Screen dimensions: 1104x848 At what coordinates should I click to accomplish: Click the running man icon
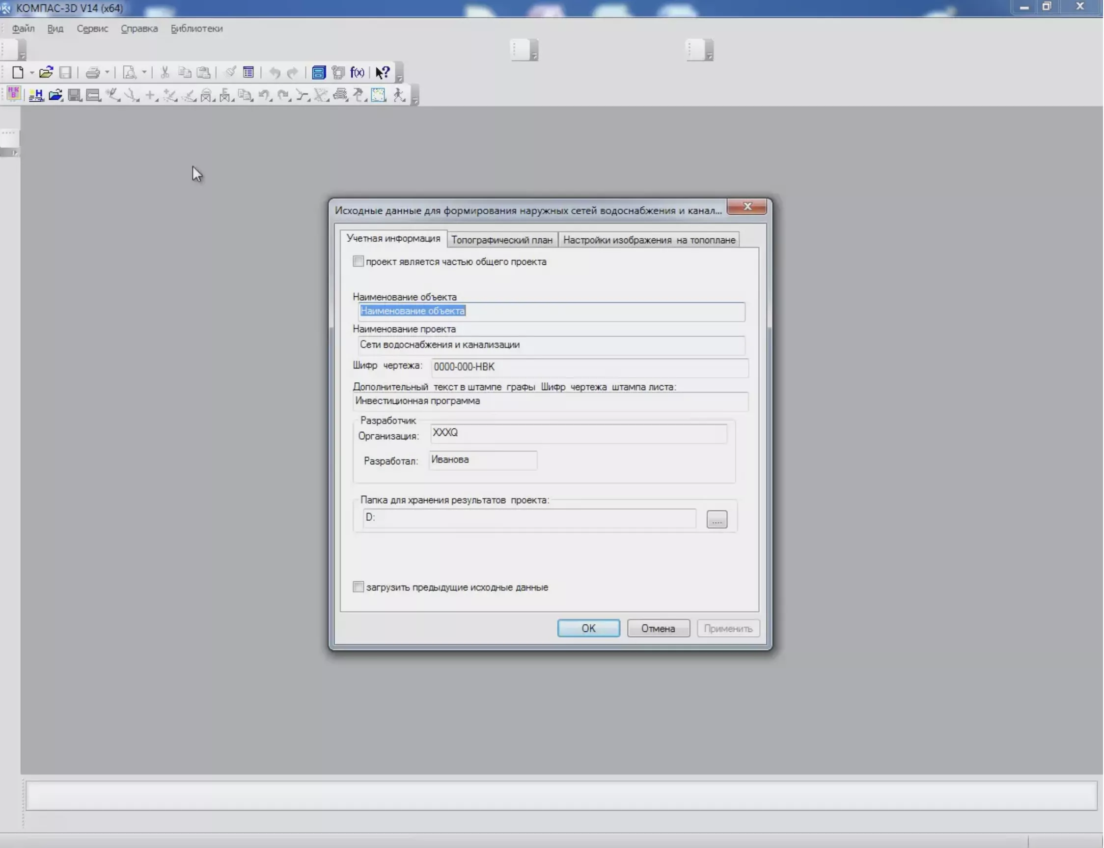click(x=399, y=95)
